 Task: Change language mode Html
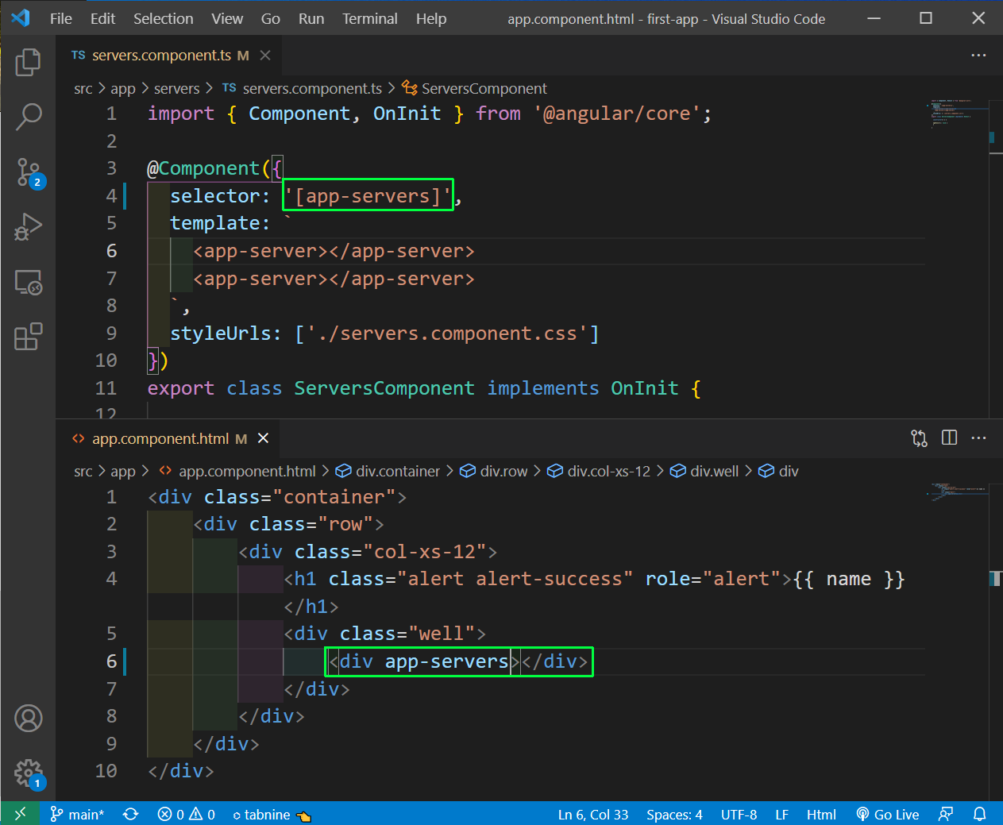(x=821, y=814)
